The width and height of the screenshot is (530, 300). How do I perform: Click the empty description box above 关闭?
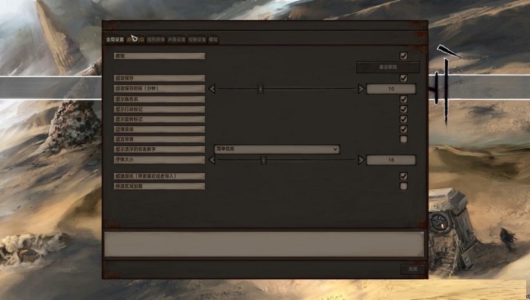point(264,244)
